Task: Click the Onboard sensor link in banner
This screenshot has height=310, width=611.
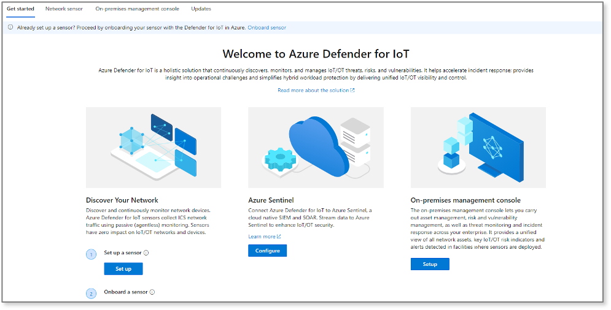Action: coord(267,28)
